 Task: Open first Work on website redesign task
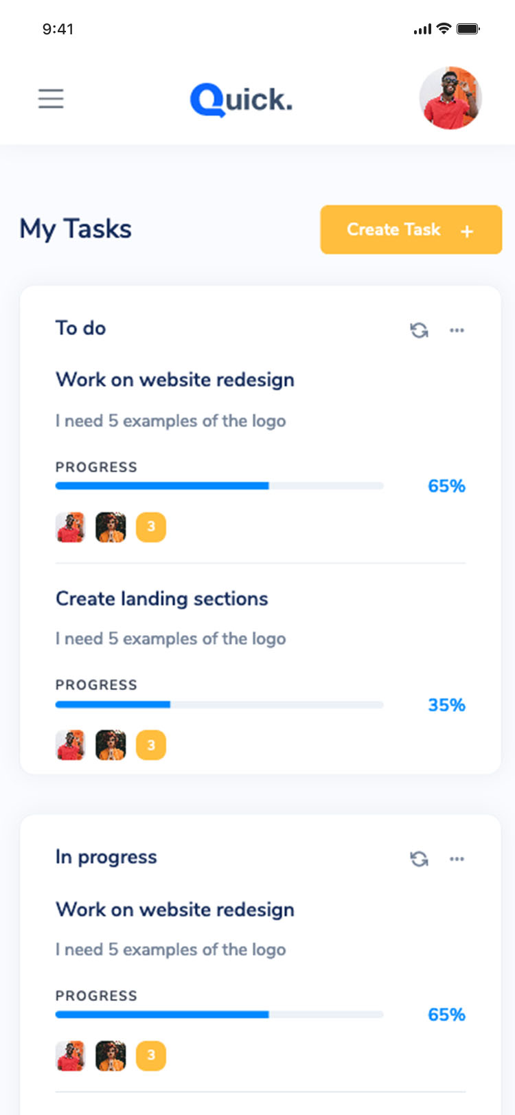pyautogui.click(x=175, y=380)
